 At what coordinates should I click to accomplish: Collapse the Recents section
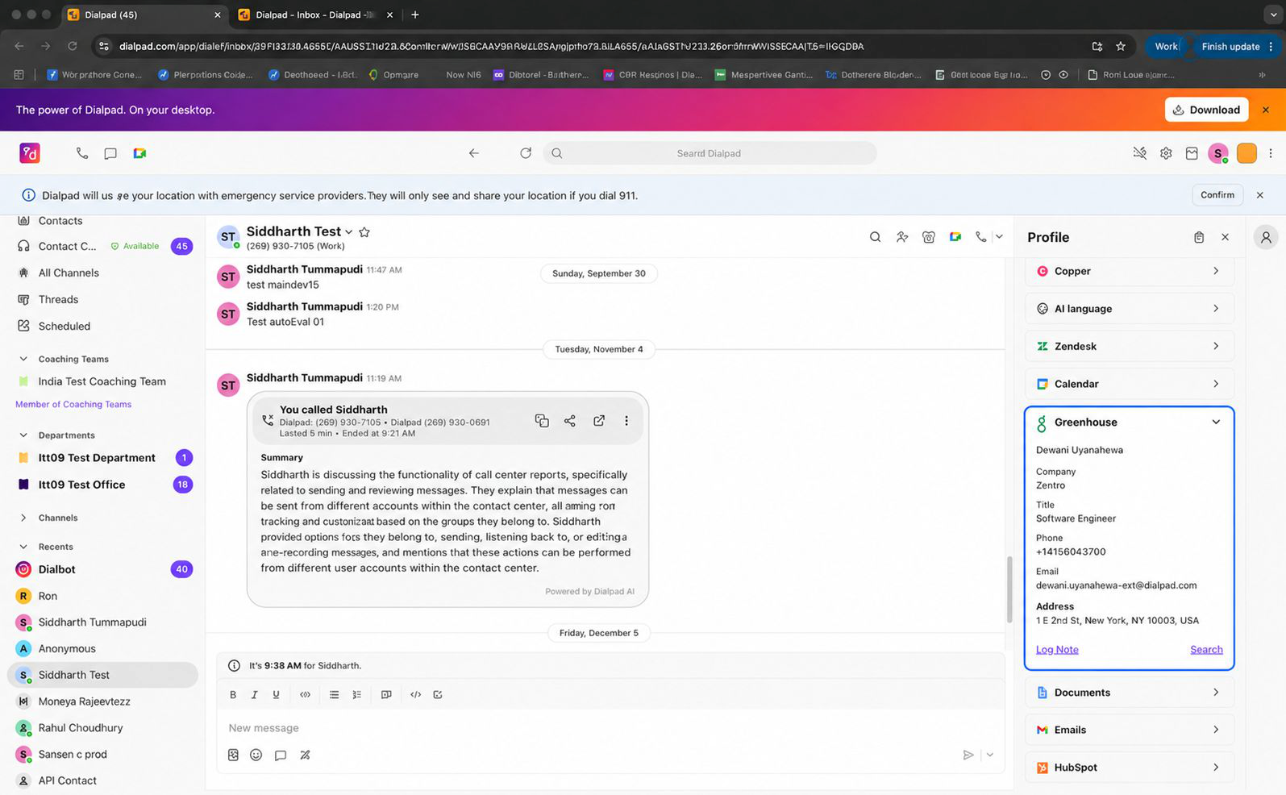(23, 547)
